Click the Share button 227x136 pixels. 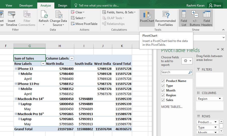tap(215, 6)
